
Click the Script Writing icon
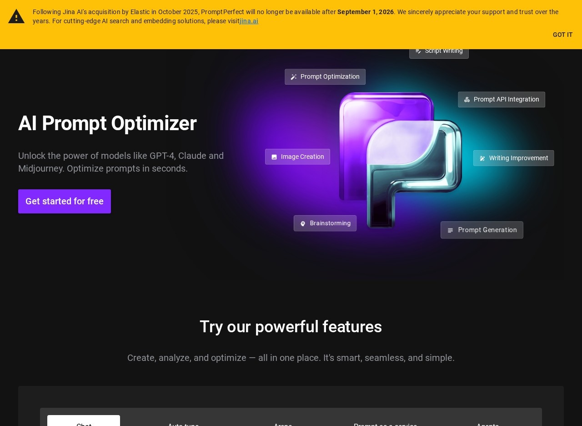(x=418, y=51)
